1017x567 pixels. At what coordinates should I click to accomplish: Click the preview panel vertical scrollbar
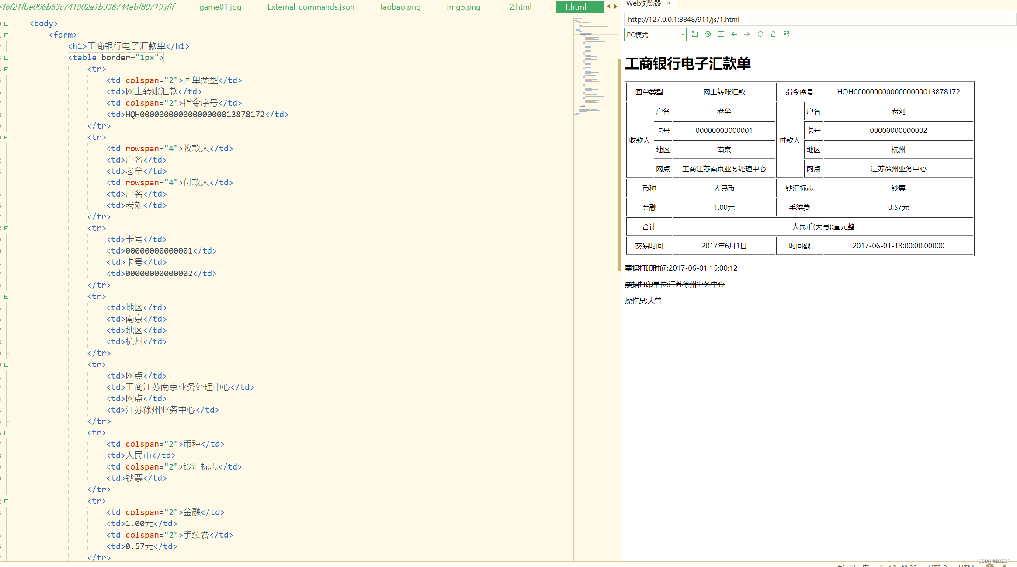619,164
